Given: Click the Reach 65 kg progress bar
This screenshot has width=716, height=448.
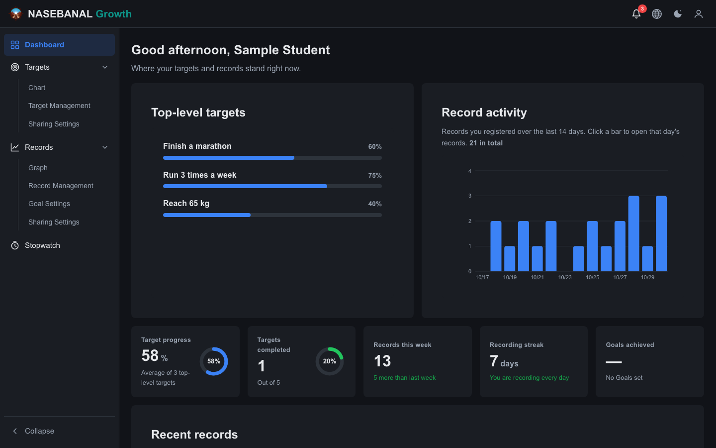Looking at the screenshot, I should click(272, 215).
